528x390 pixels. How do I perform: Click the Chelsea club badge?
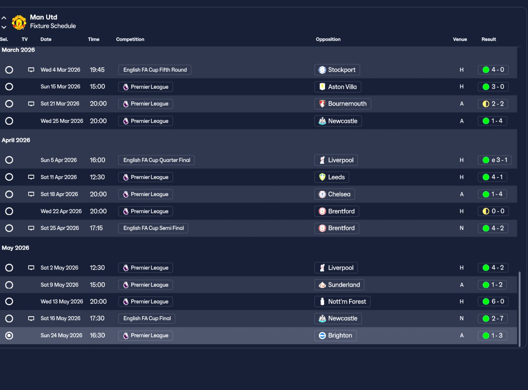(x=322, y=194)
